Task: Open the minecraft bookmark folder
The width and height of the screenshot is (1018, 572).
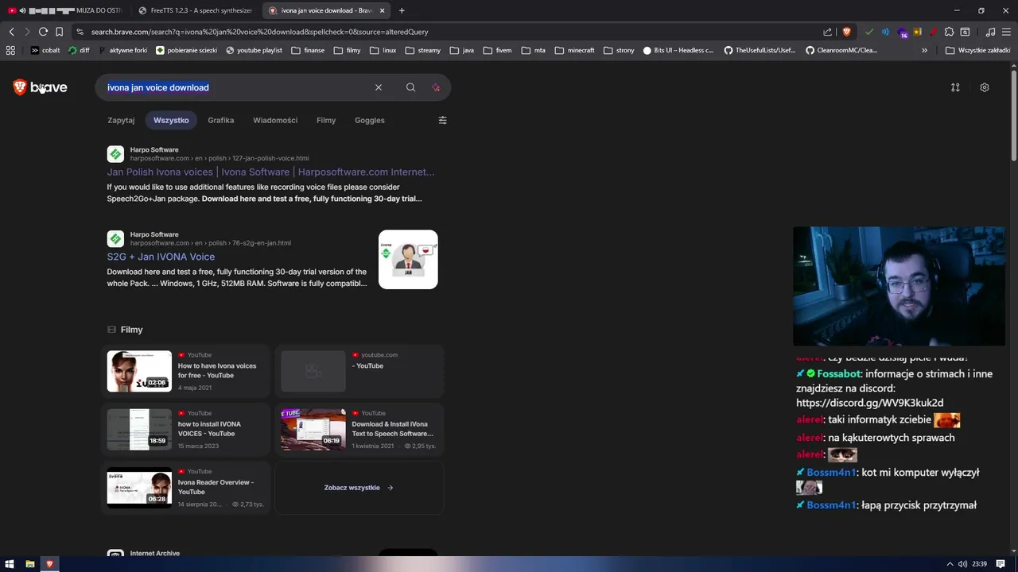Action: [574, 50]
